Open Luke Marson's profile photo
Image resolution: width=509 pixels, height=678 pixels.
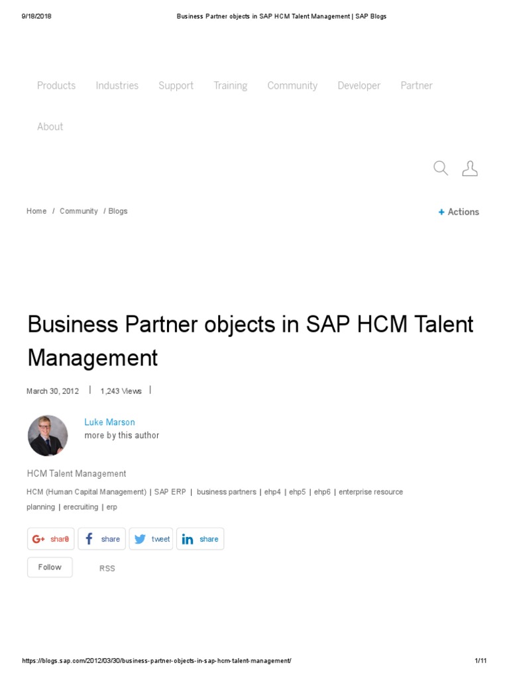pos(48,436)
